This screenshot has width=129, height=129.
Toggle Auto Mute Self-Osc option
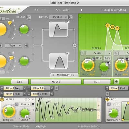click(89, 126)
